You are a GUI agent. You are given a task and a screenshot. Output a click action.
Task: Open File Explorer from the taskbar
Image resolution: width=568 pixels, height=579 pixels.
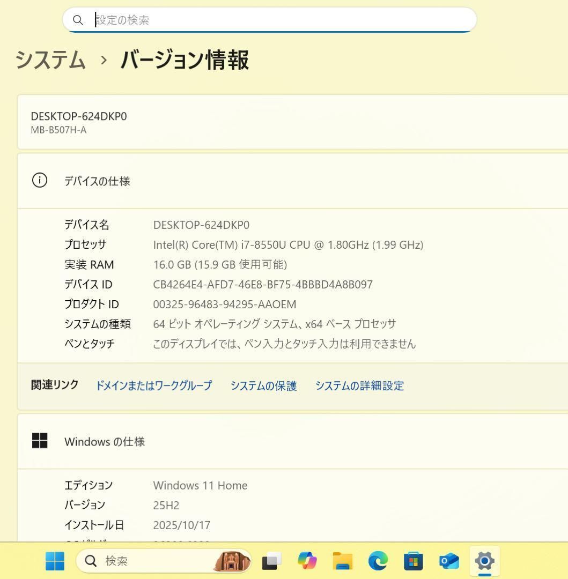pyautogui.click(x=343, y=561)
